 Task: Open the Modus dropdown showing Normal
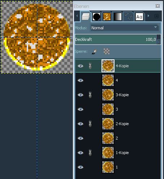[124, 28]
